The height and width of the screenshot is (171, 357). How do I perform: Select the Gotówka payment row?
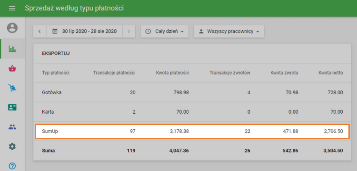(192, 92)
